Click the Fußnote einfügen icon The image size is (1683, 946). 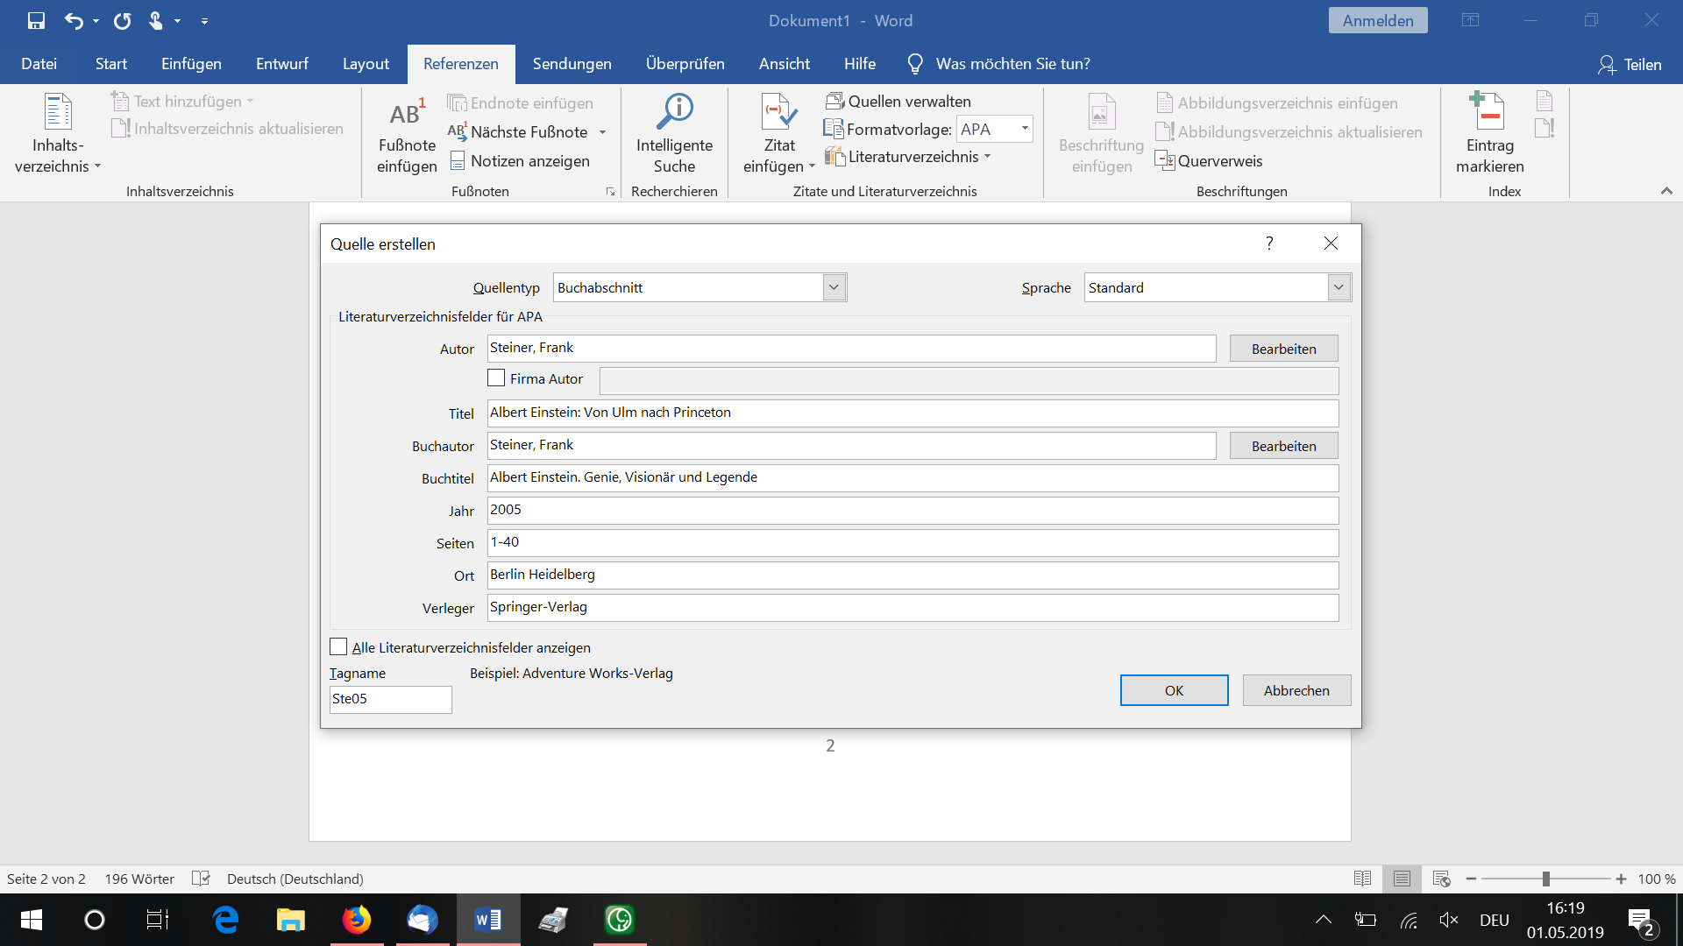(x=406, y=115)
